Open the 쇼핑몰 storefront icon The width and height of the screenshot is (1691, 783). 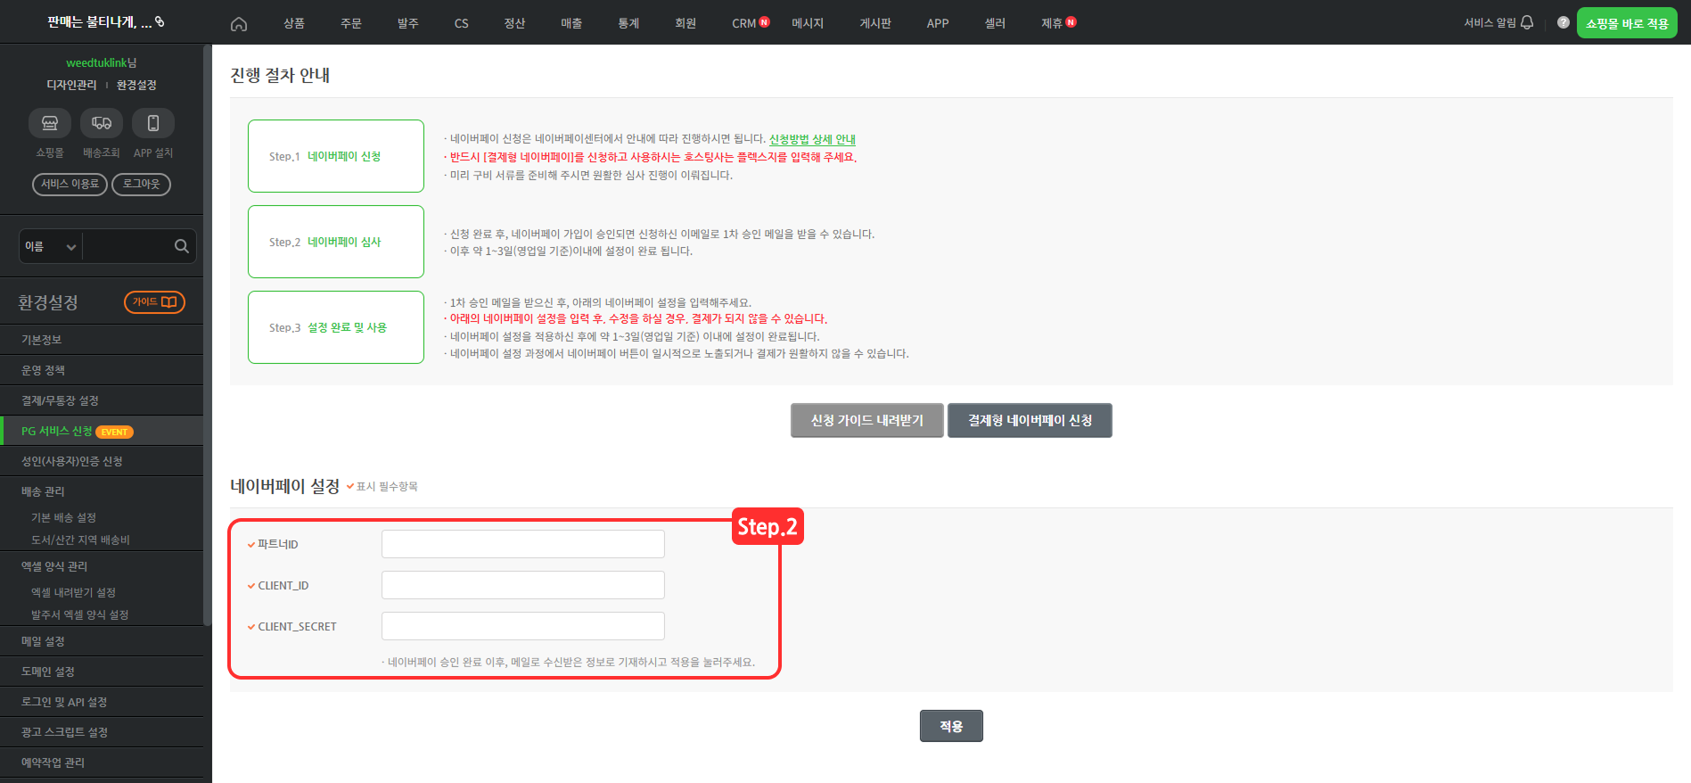(50, 123)
